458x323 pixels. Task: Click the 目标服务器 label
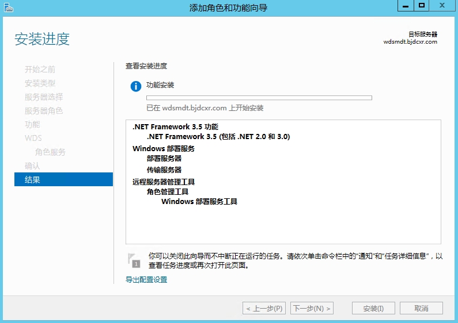[x=423, y=34]
